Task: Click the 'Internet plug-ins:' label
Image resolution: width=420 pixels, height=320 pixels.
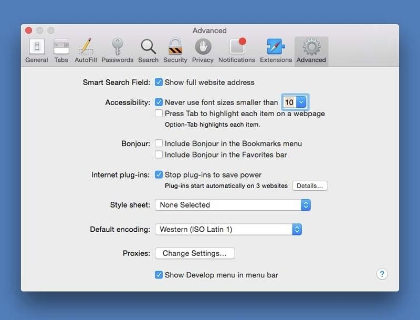Action: tap(121, 175)
